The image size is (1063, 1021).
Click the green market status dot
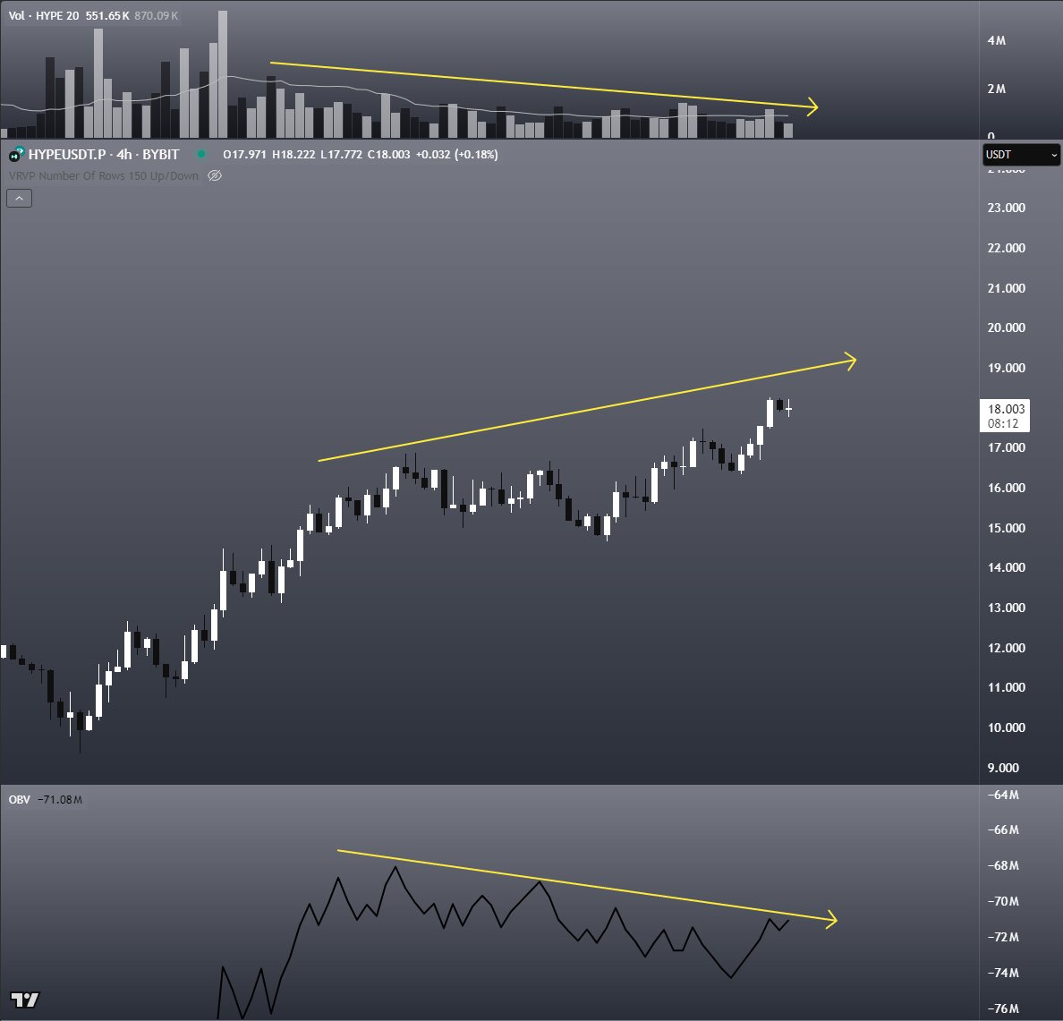pyautogui.click(x=201, y=154)
